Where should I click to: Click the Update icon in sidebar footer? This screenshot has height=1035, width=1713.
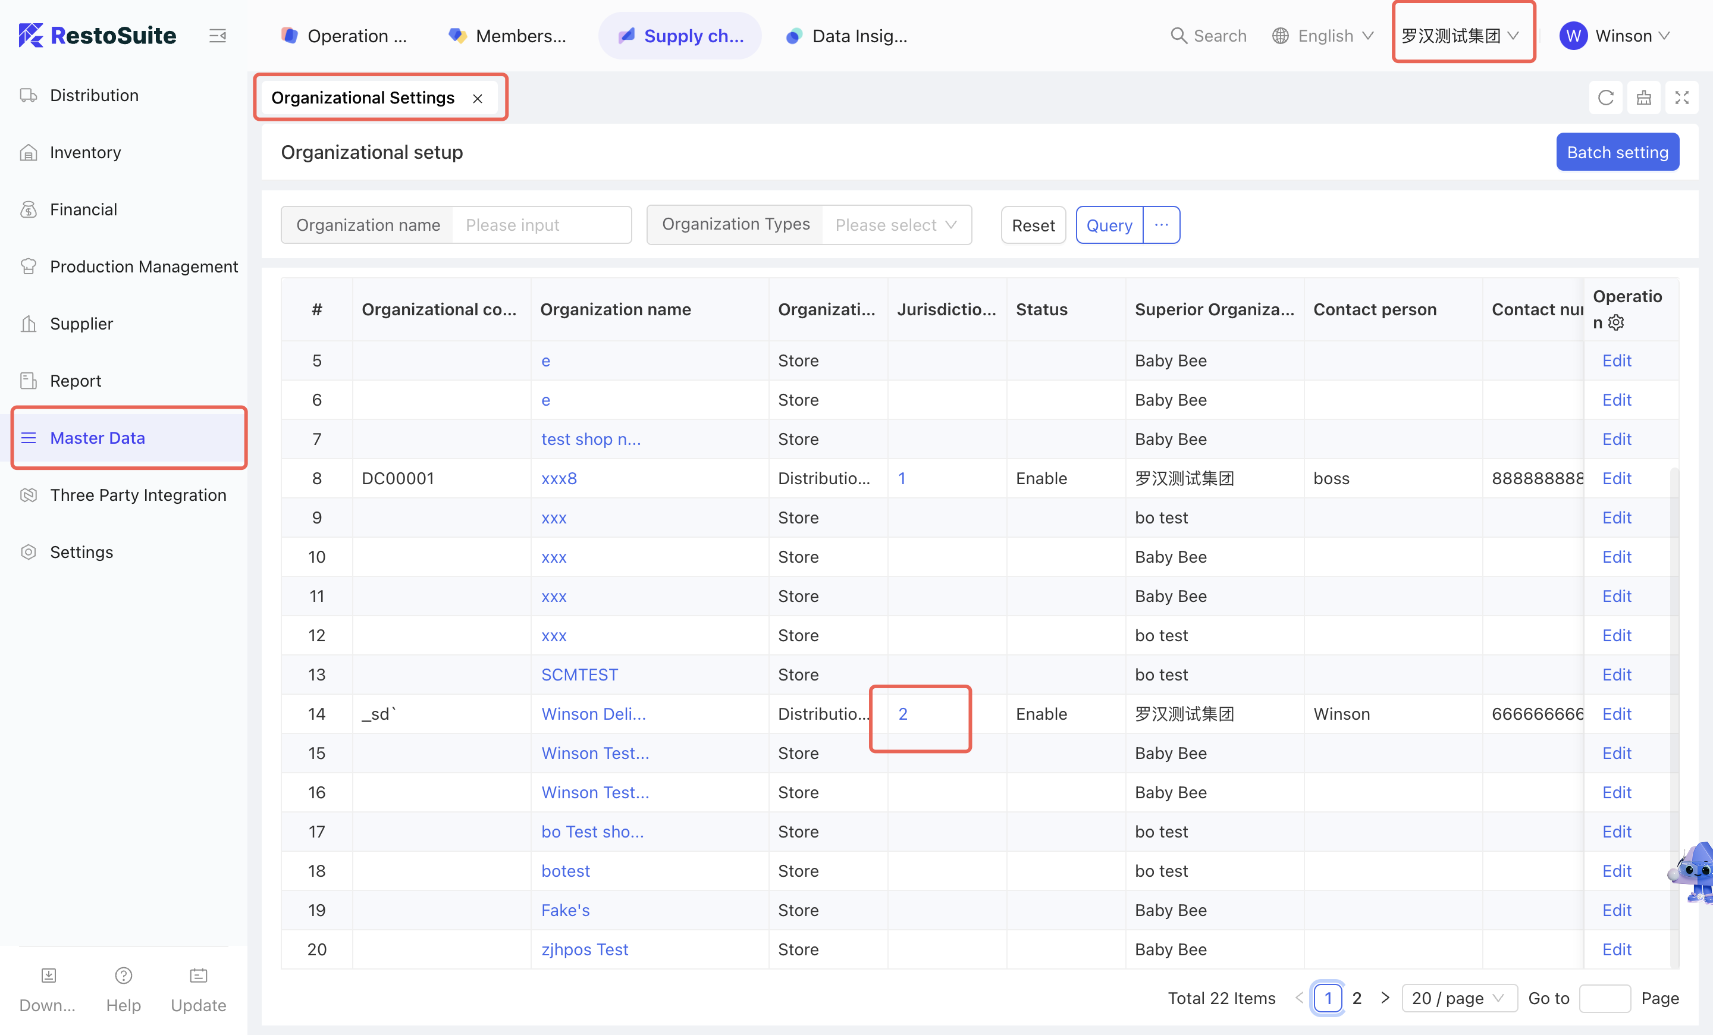coord(198,977)
